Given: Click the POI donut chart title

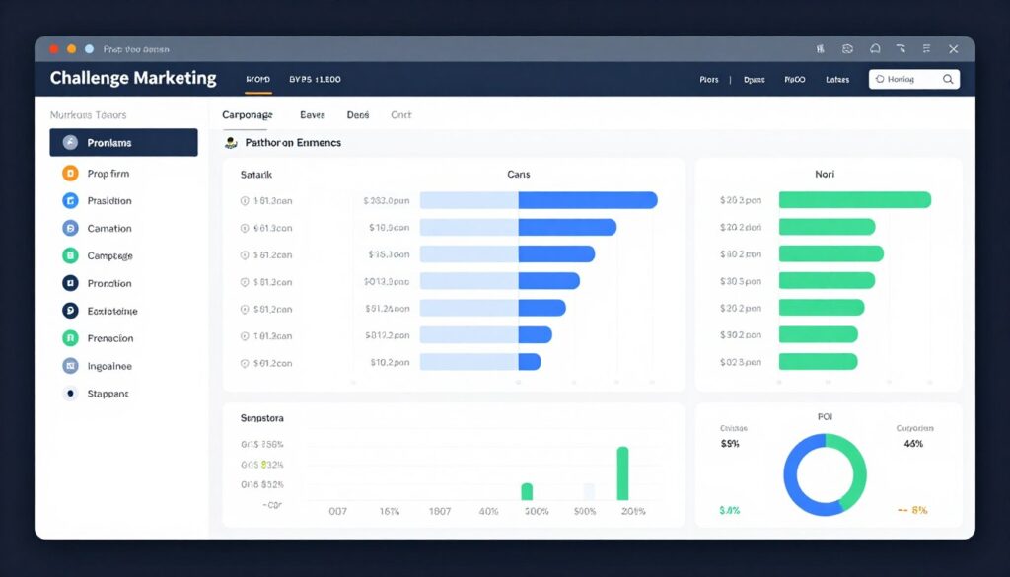Looking at the screenshot, I should [825, 416].
